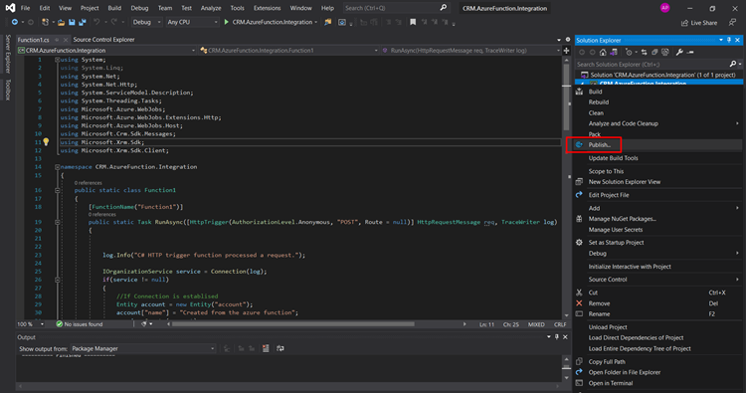This screenshot has height=393, width=746.
Task: Expand the Analyze and Code Cleanup submenu
Action: click(x=658, y=123)
